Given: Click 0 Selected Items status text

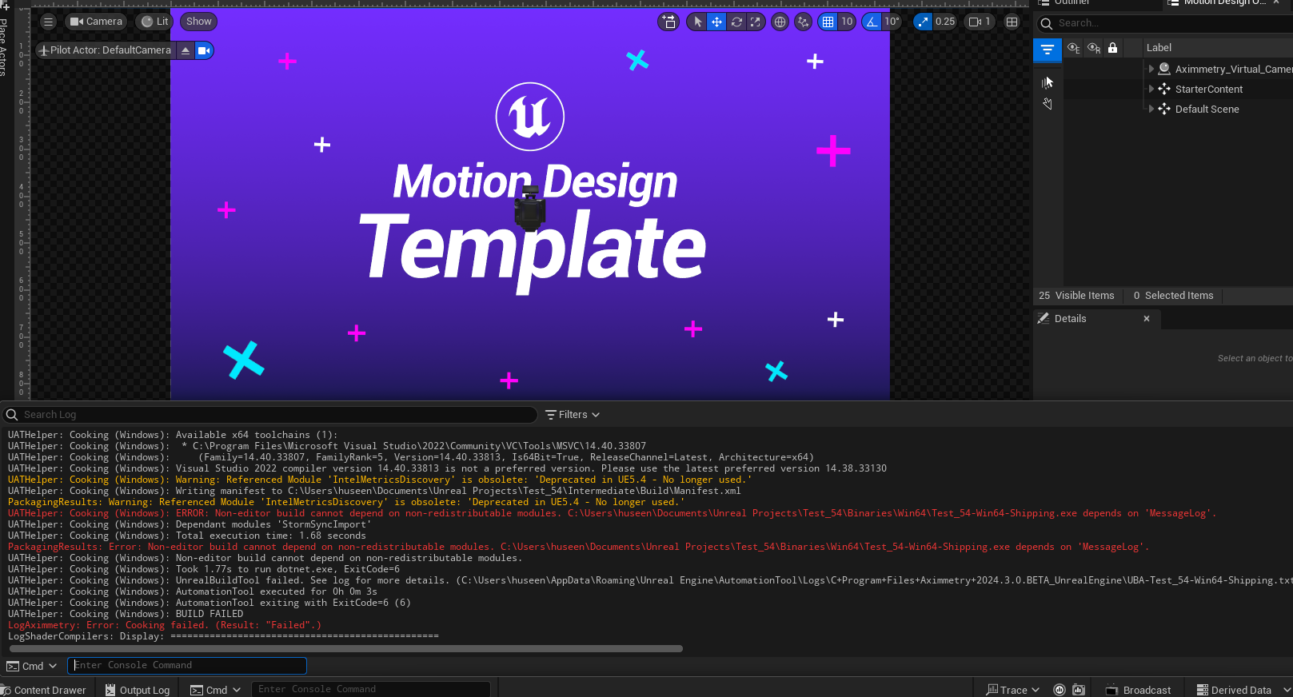Looking at the screenshot, I should click(x=1173, y=296).
